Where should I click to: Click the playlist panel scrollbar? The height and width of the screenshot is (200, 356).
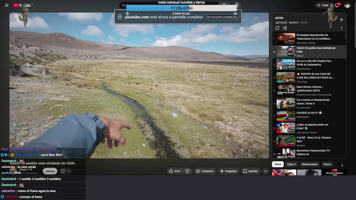tap(346, 37)
